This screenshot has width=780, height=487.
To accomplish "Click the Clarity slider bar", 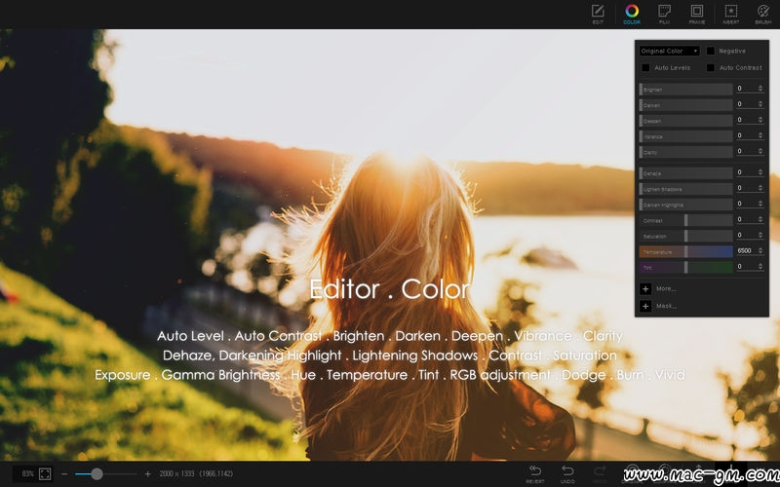I will click(685, 152).
